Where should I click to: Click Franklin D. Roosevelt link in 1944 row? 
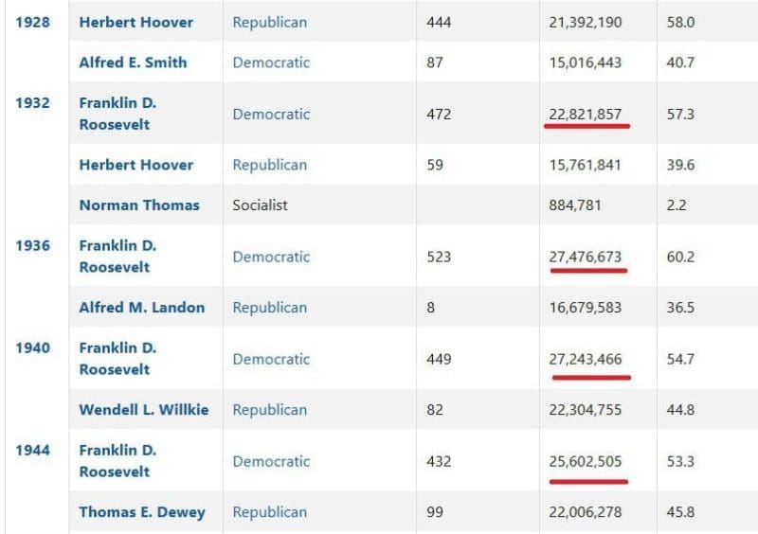(117, 460)
